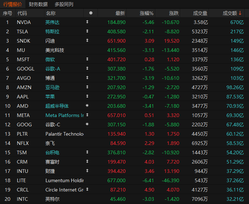This screenshot has height=204, width=249.
Task: Click the MU ticker code
Action: coord(21,50)
